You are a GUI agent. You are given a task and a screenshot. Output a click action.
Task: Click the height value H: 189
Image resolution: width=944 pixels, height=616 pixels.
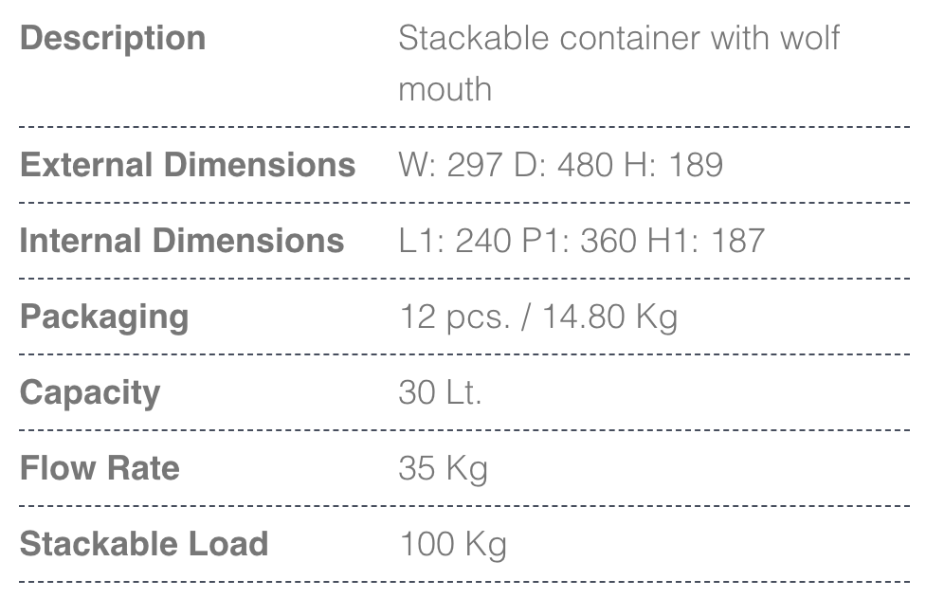[673, 165]
